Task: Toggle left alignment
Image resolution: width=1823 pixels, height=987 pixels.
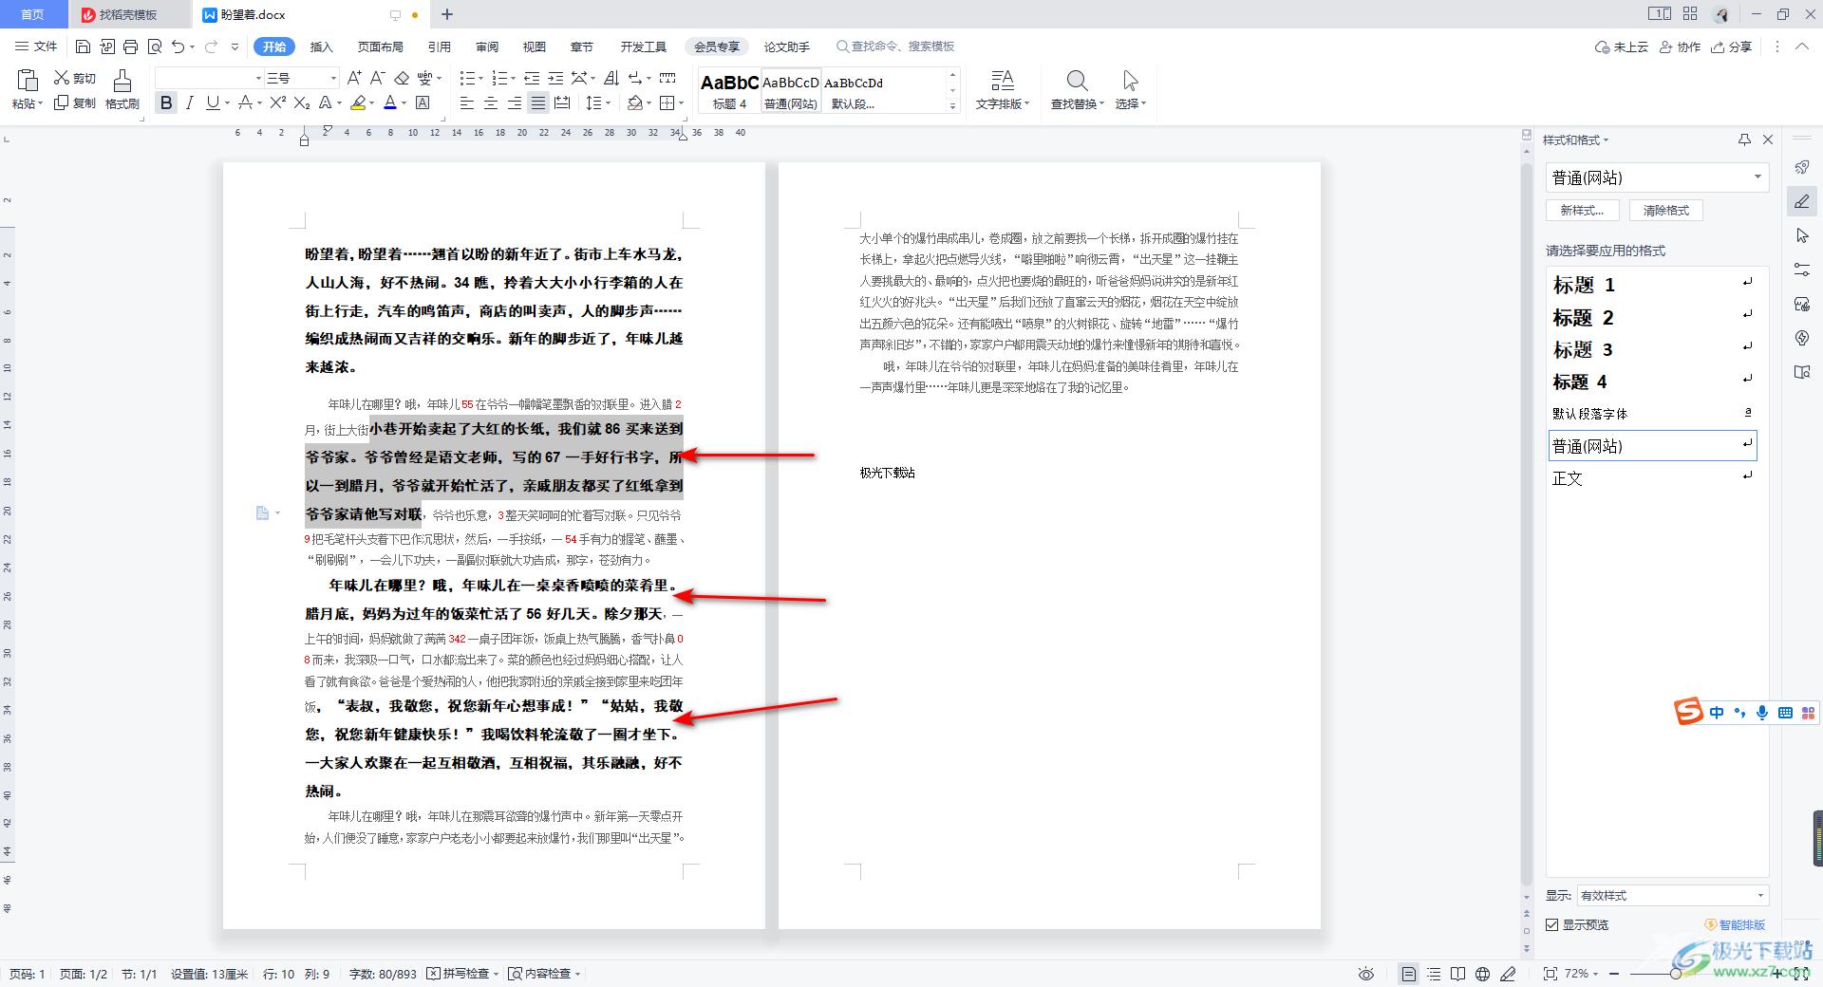Action: (x=467, y=102)
